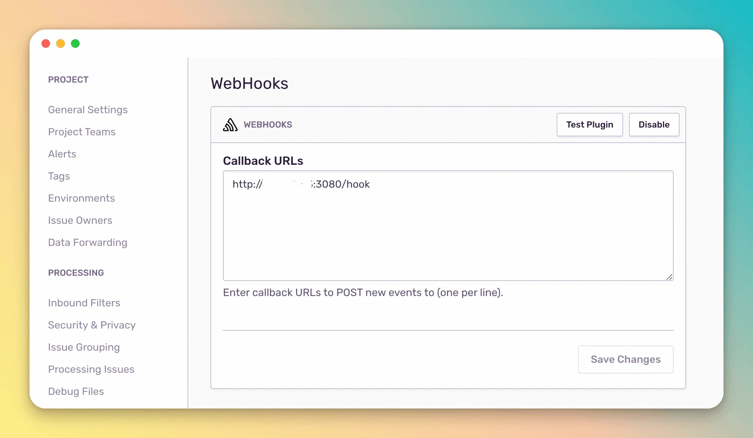The height and width of the screenshot is (438, 753).
Task: Navigate to Security and Privacy settings
Action: [x=92, y=325]
